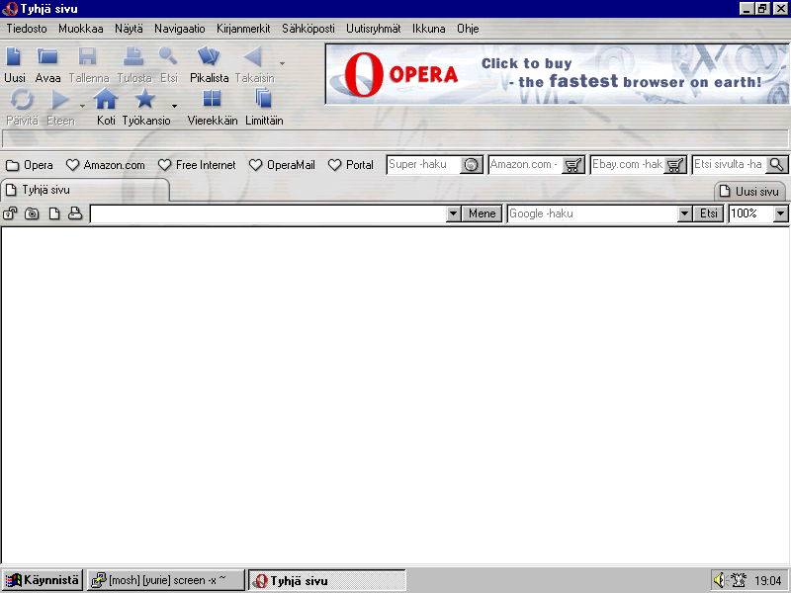Click the Uusi (new page) toolbar icon
The height and width of the screenshot is (593, 791).
tap(14, 56)
